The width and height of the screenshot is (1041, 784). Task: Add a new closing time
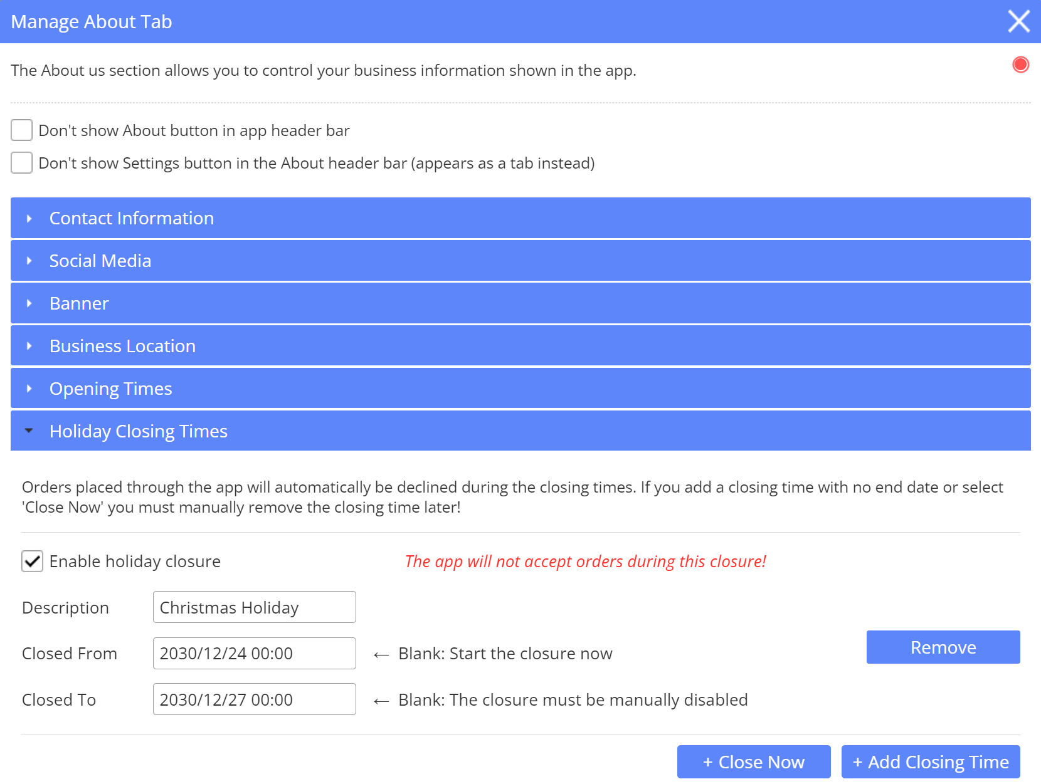click(930, 762)
